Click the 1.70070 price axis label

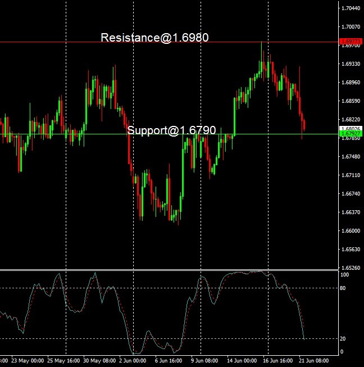351,27
